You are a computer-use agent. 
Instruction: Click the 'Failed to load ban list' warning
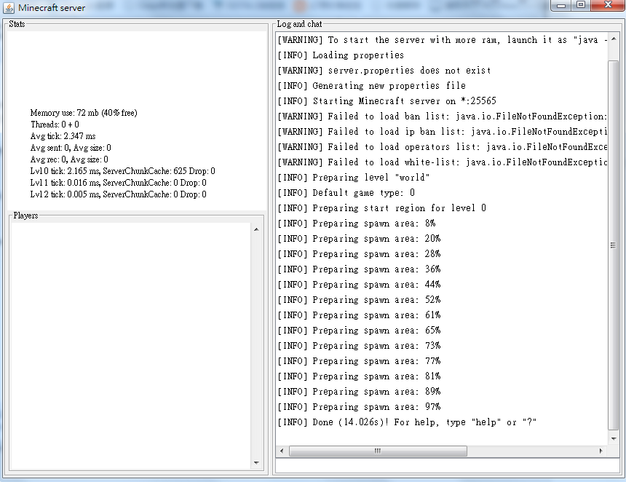pos(442,116)
